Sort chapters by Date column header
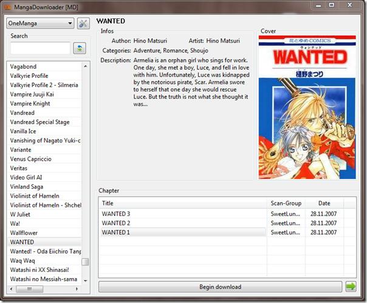367x303 pixels. tap(323, 203)
